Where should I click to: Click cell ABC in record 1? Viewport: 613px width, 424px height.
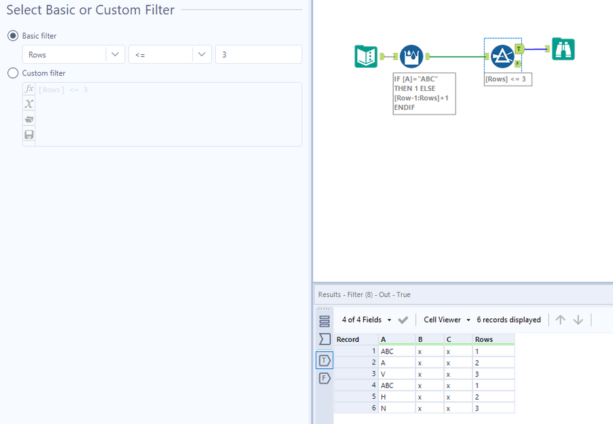pos(397,351)
